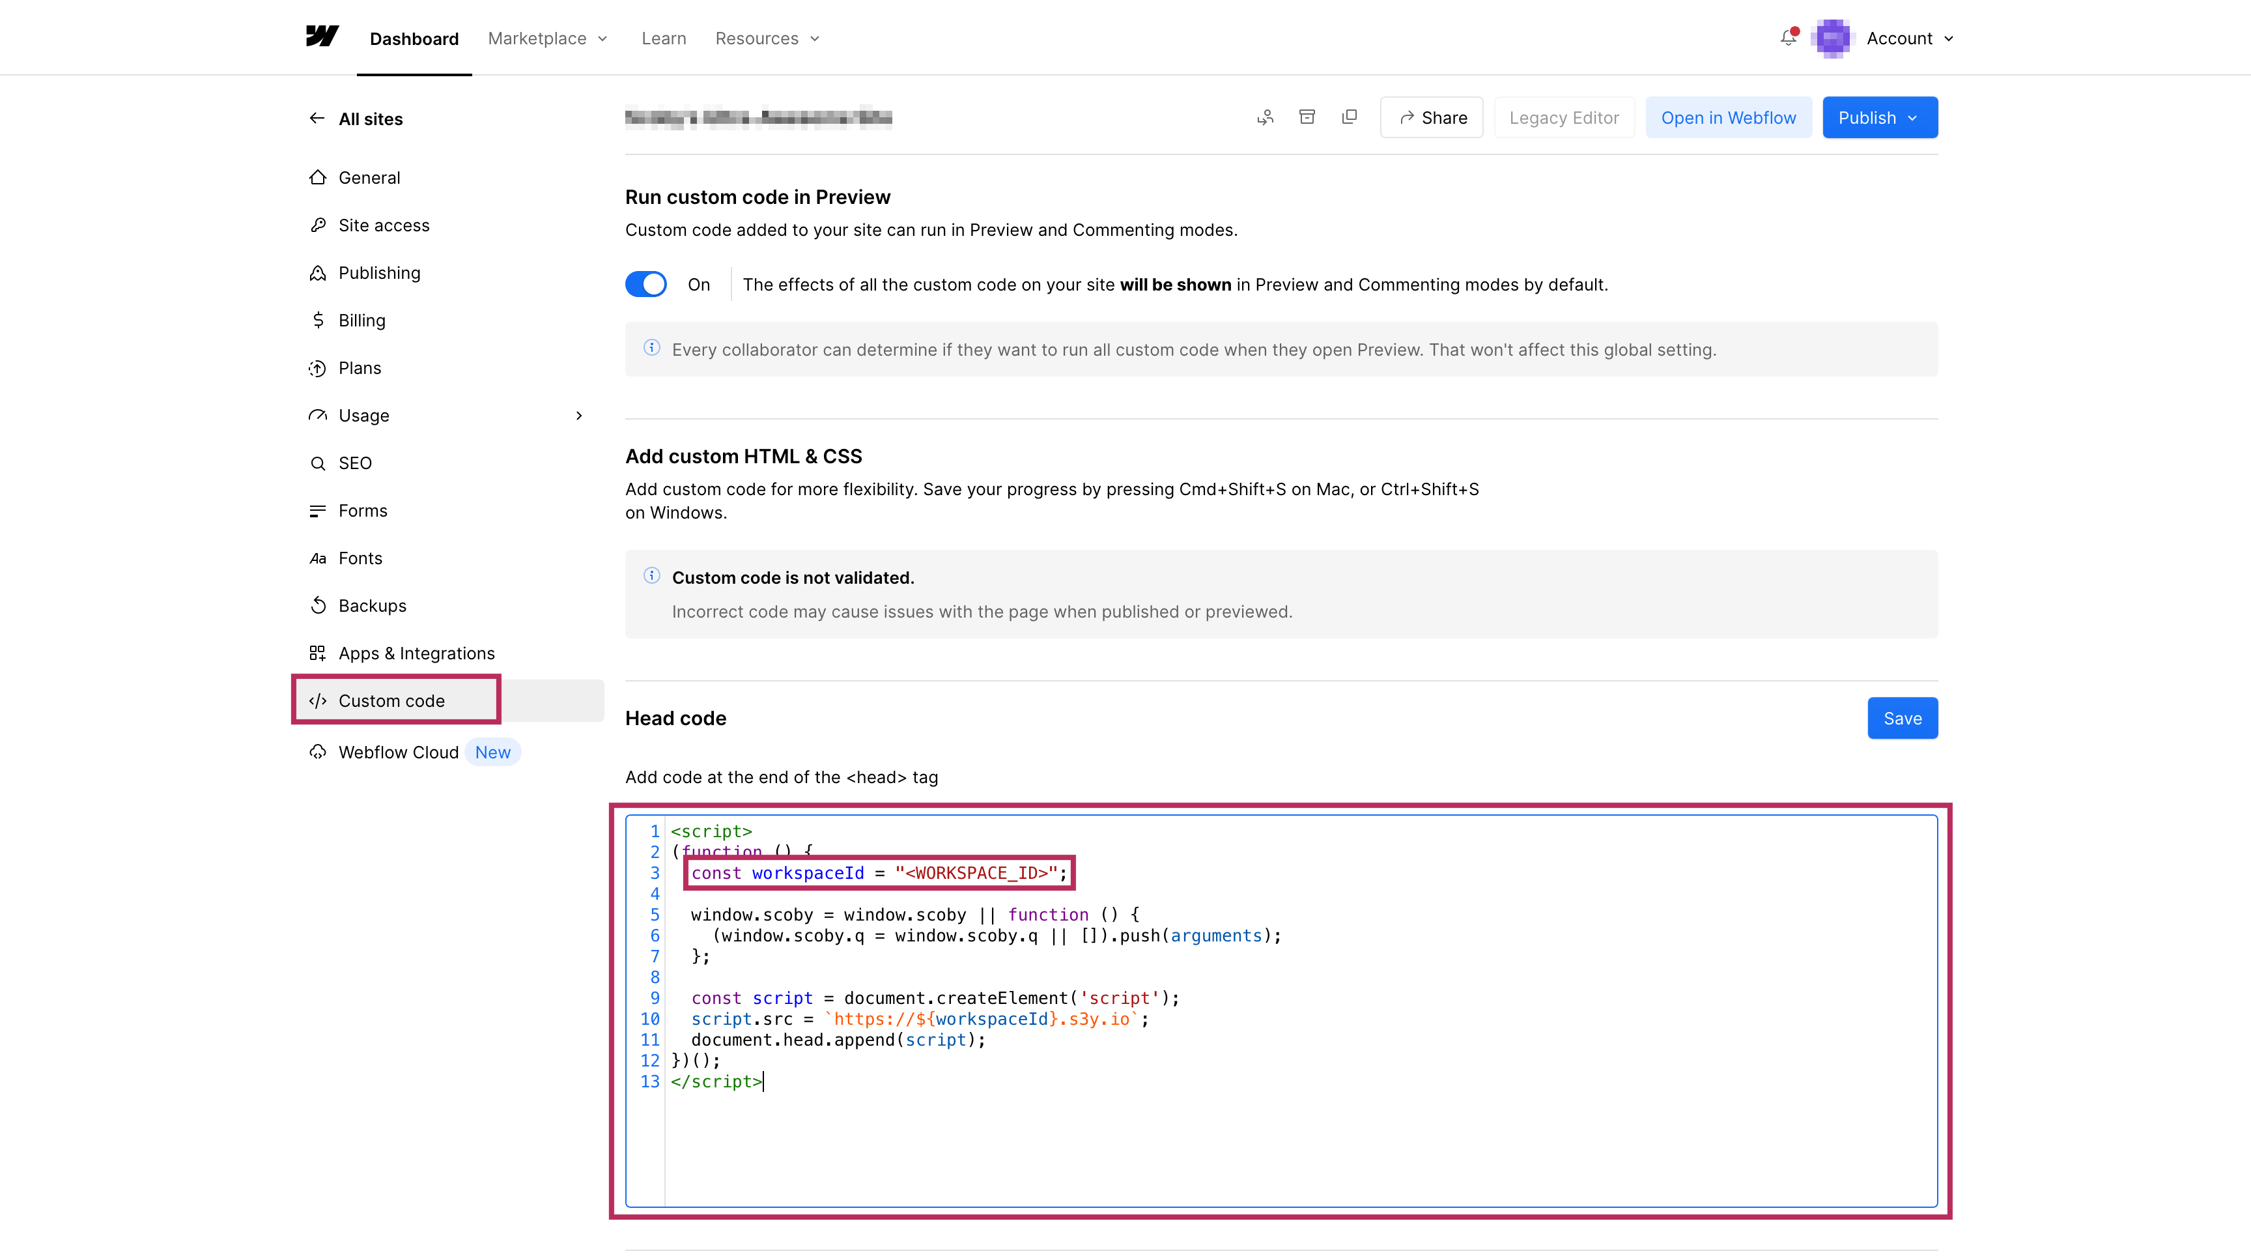Open Apps & Integrations settings
Viewport: 2251px width, 1260px height.
click(416, 653)
